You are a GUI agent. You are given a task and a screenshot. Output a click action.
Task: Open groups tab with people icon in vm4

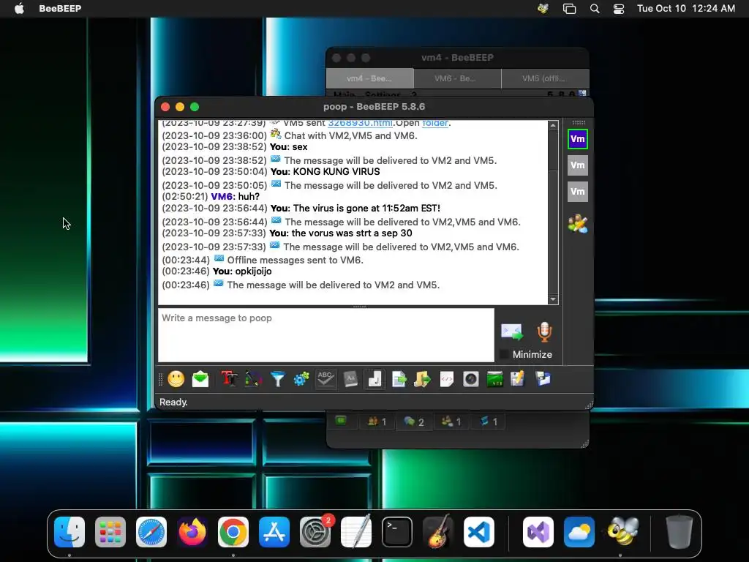(451, 421)
